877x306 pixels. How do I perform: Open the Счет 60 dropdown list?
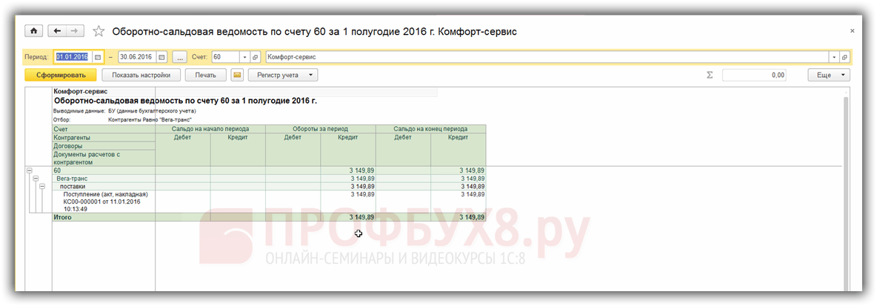pyautogui.click(x=244, y=57)
